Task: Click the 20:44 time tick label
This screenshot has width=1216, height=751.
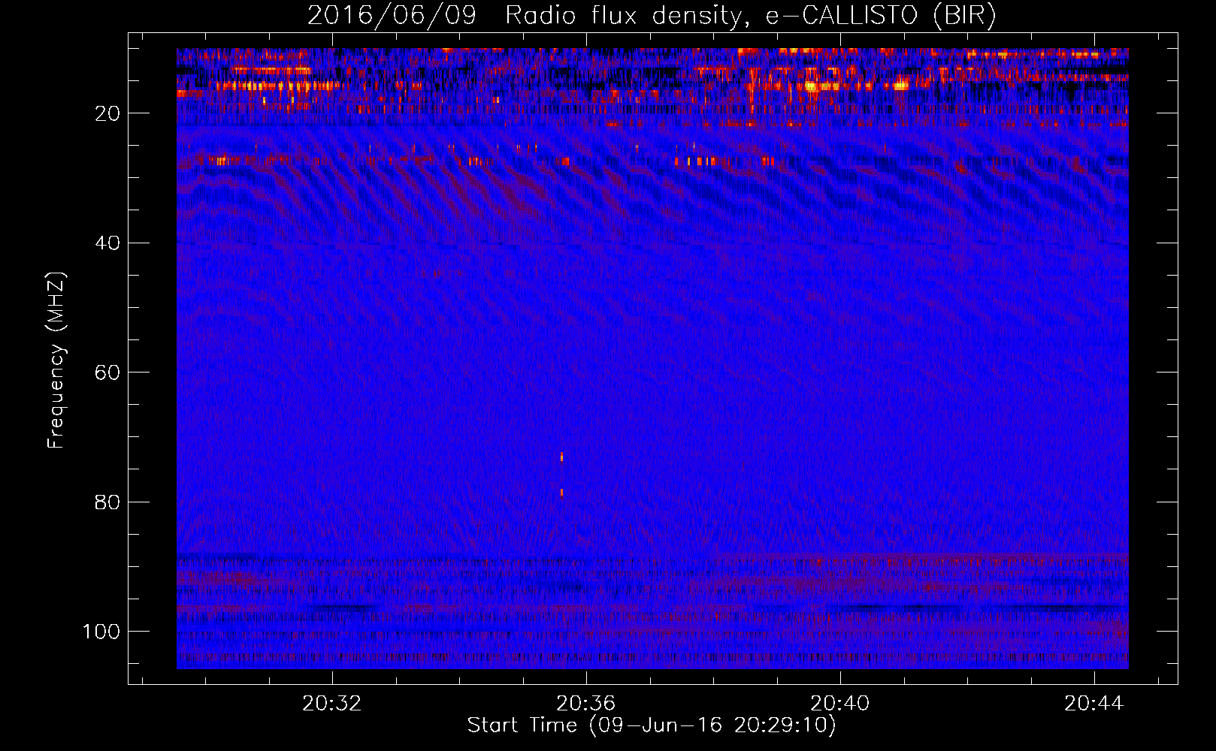Action: point(1093,703)
